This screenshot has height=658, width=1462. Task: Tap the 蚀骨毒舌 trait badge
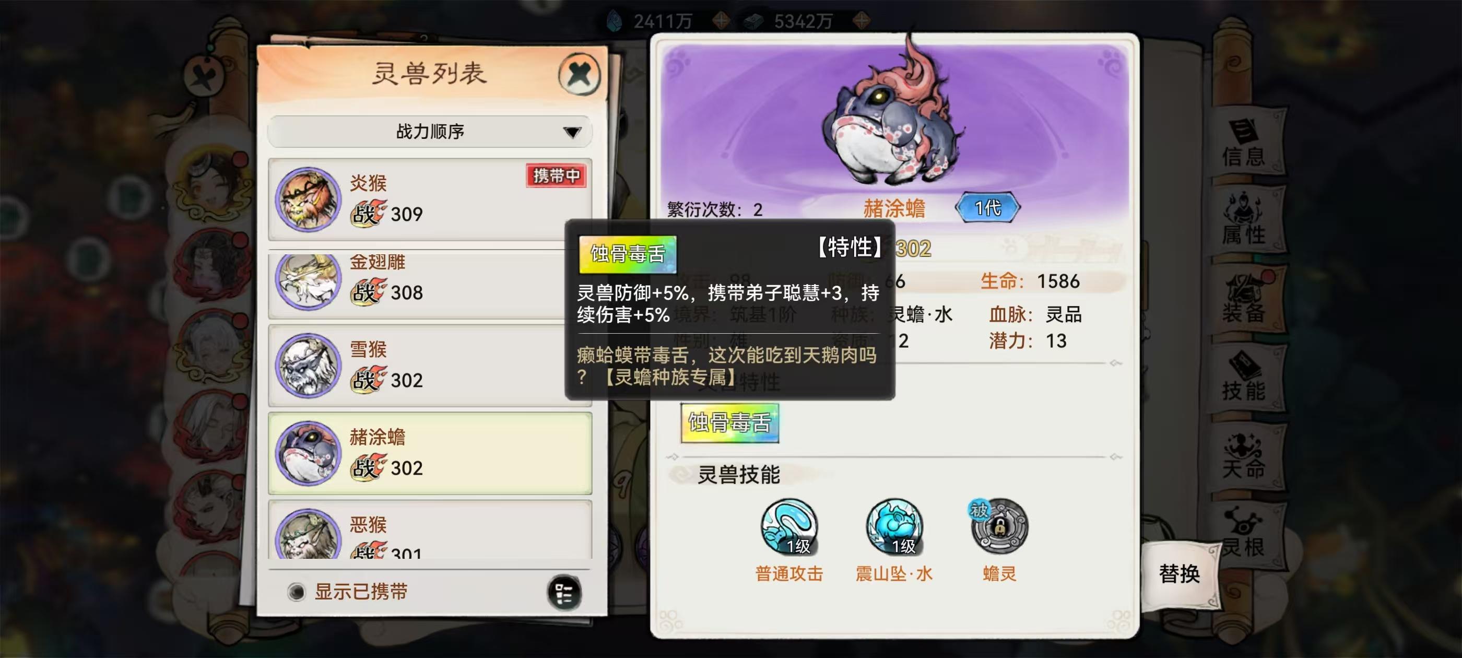pos(730,423)
